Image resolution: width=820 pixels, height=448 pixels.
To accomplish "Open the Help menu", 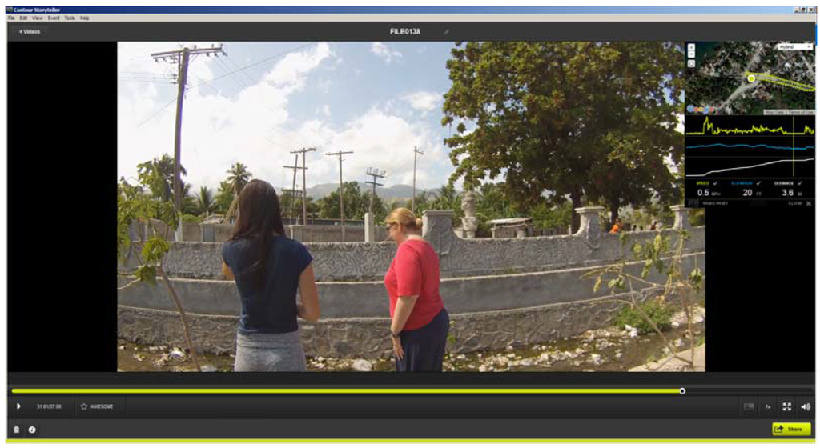I will point(85,18).
